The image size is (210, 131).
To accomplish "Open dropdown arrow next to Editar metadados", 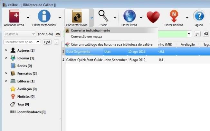I will tap(60, 17).
